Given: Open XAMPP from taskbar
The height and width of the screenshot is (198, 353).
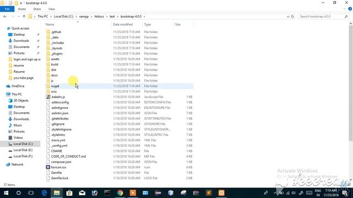Looking at the screenshot, I should tap(221, 193).
